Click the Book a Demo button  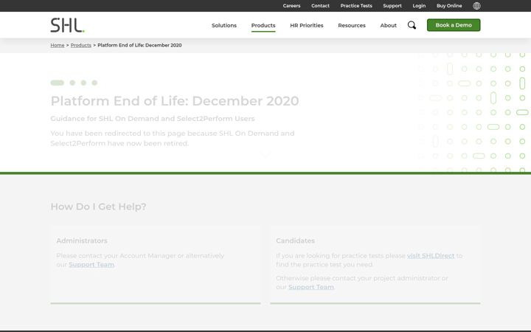[454, 25]
